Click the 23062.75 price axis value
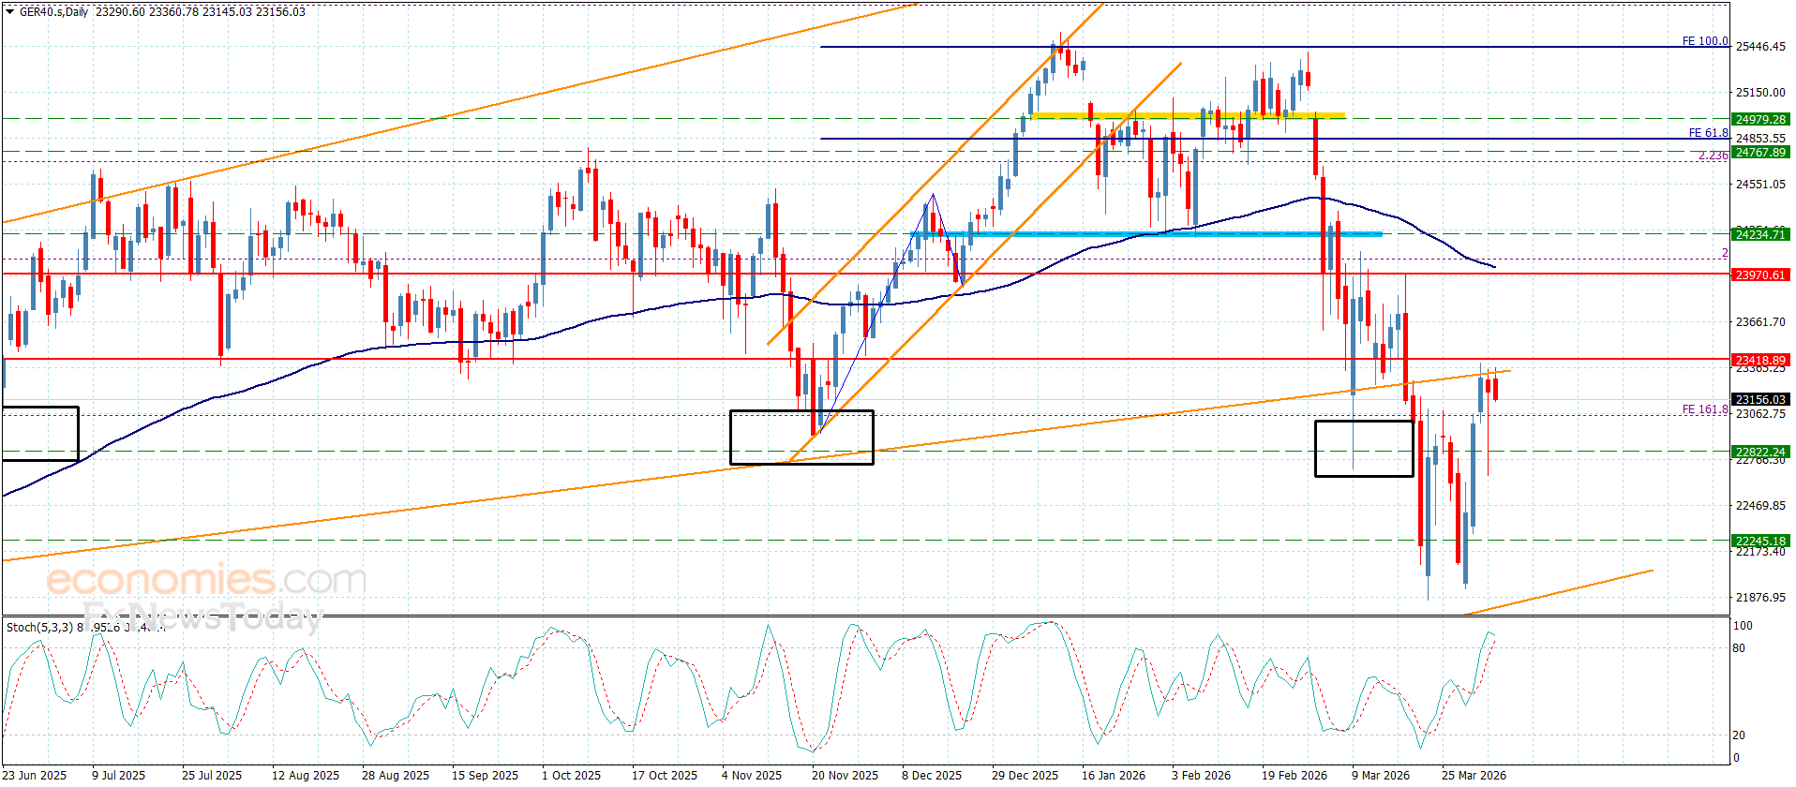 [x=1760, y=414]
